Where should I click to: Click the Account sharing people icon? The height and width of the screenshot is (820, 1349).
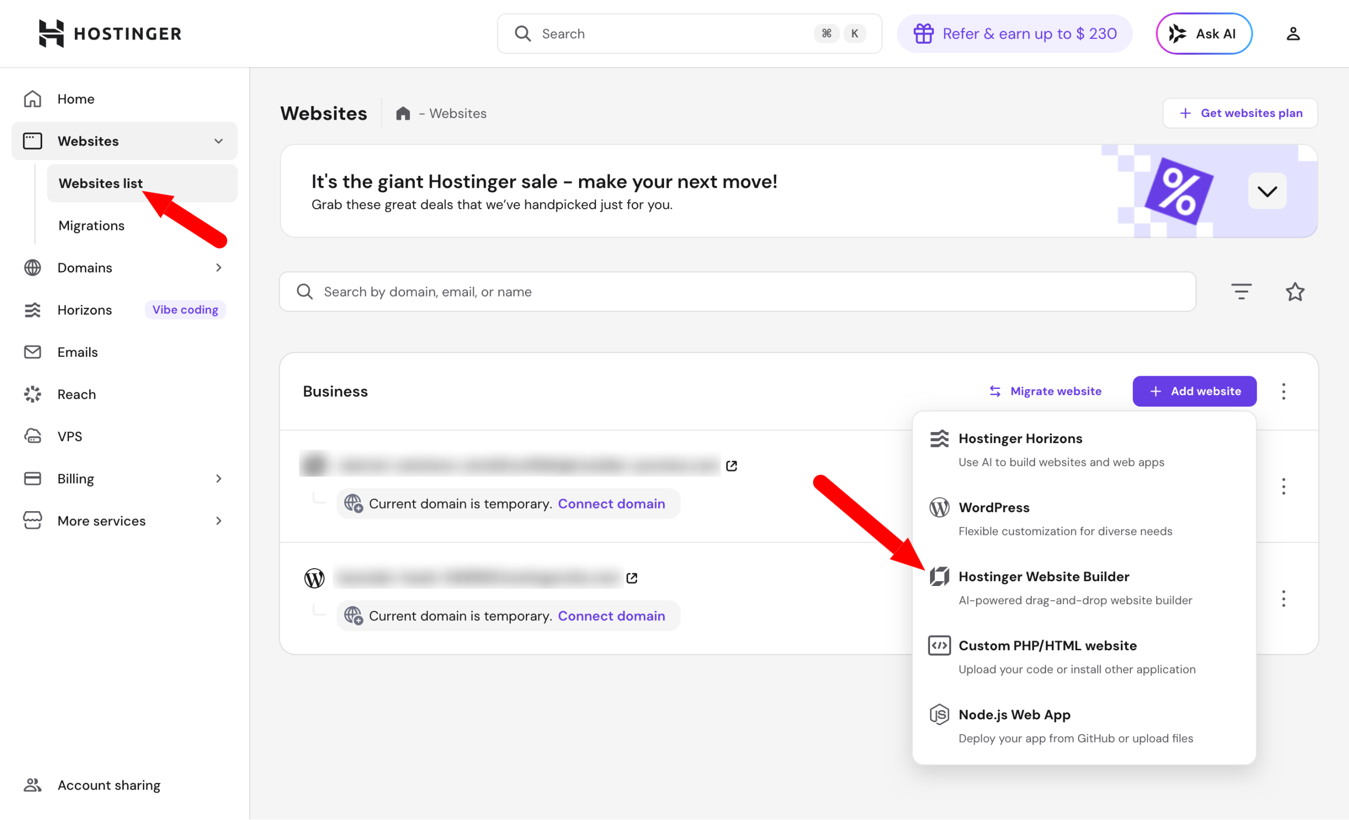pos(32,786)
